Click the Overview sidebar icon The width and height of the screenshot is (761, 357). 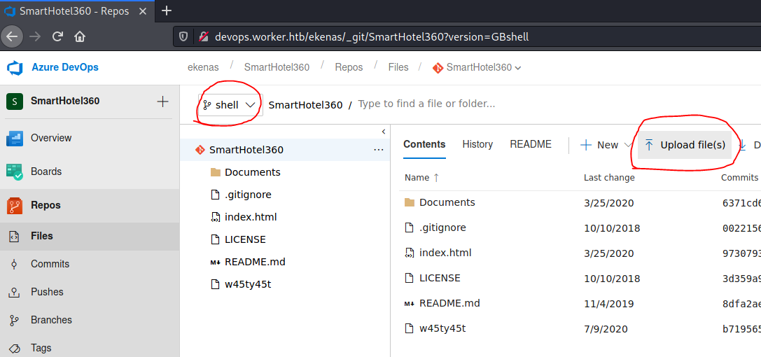click(15, 138)
